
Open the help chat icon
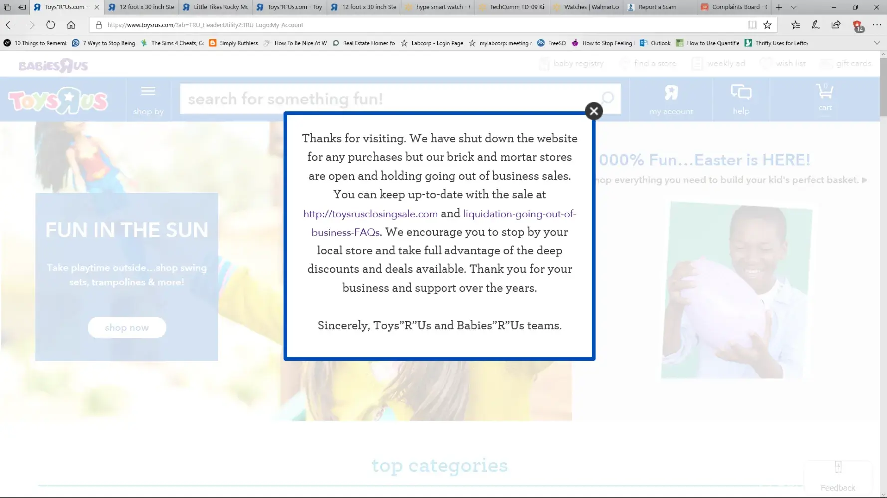click(x=741, y=100)
